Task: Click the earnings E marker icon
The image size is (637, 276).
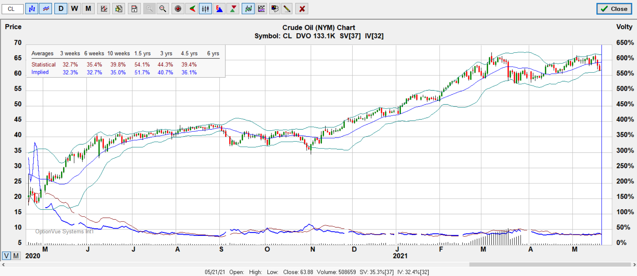Action: tap(219, 9)
